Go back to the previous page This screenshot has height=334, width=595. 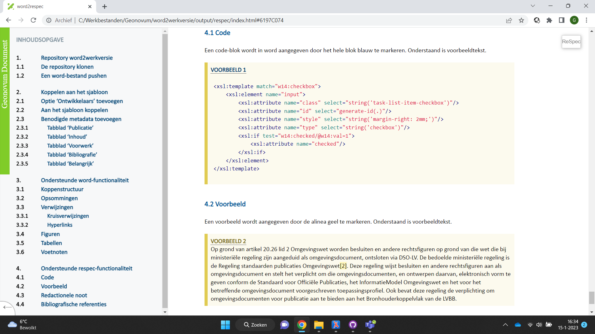pos(8,20)
